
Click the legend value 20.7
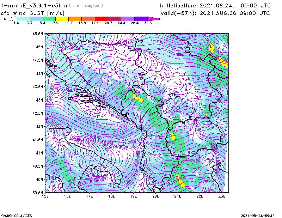[108, 23]
